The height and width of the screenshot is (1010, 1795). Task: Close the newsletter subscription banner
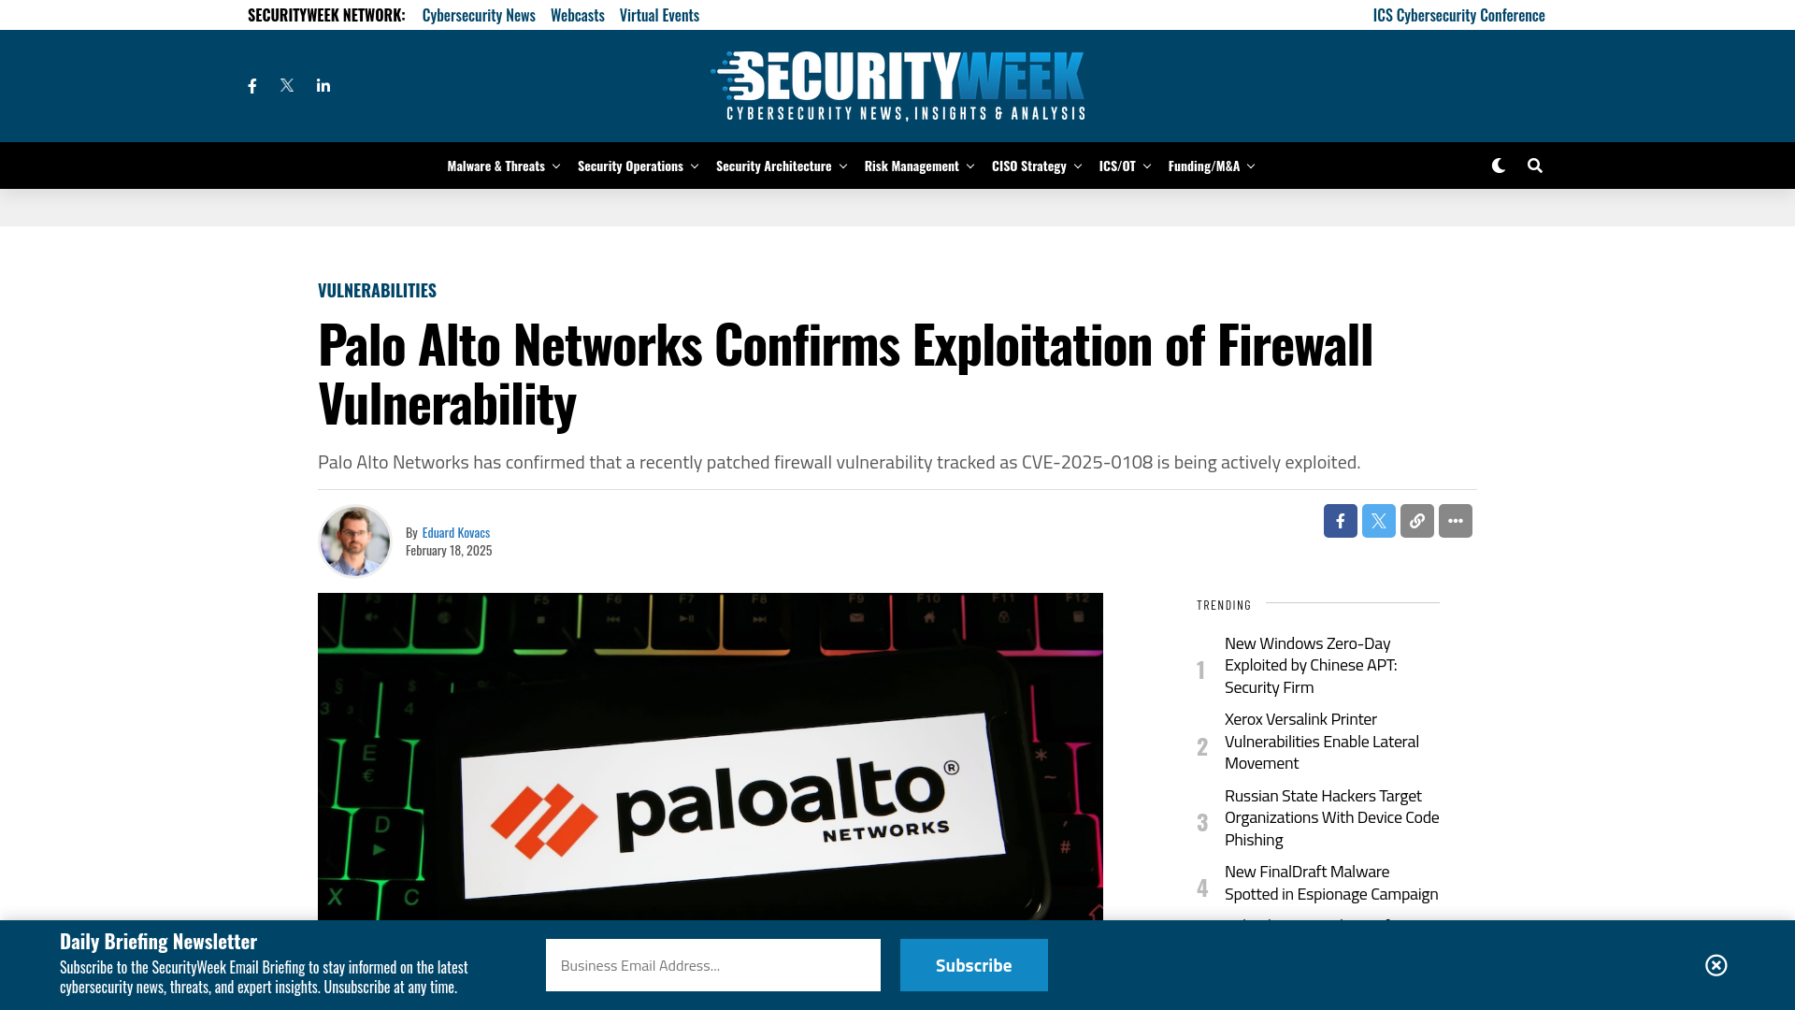tap(1716, 964)
